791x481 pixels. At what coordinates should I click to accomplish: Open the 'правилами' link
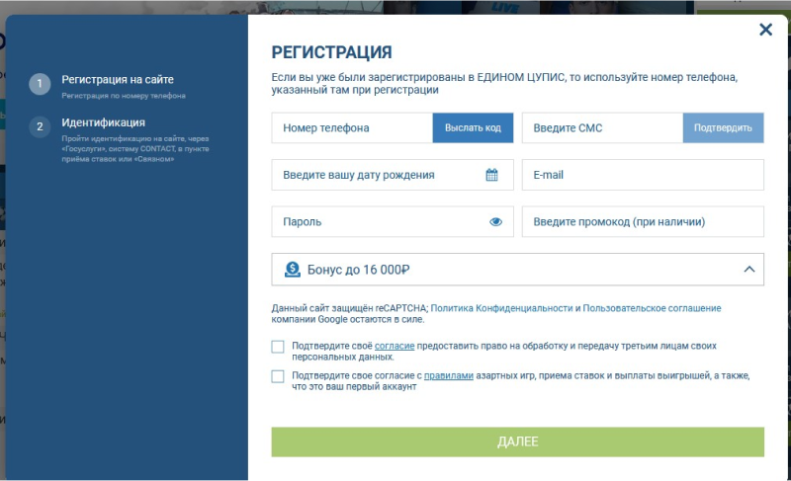click(449, 376)
